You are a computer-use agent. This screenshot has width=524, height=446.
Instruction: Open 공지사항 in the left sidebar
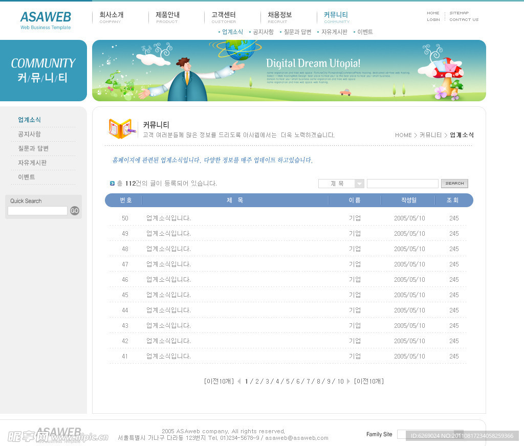29,134
